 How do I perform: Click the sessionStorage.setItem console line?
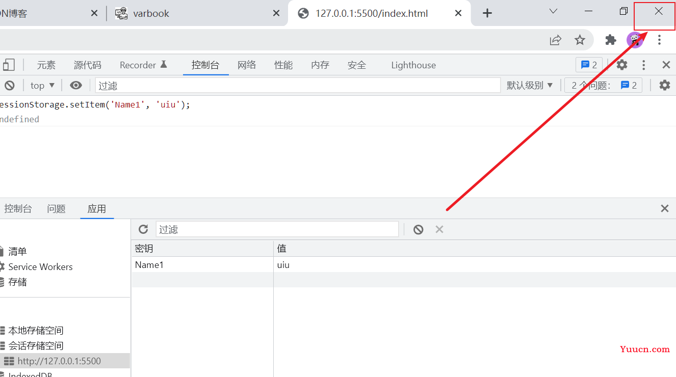point(95,104)
